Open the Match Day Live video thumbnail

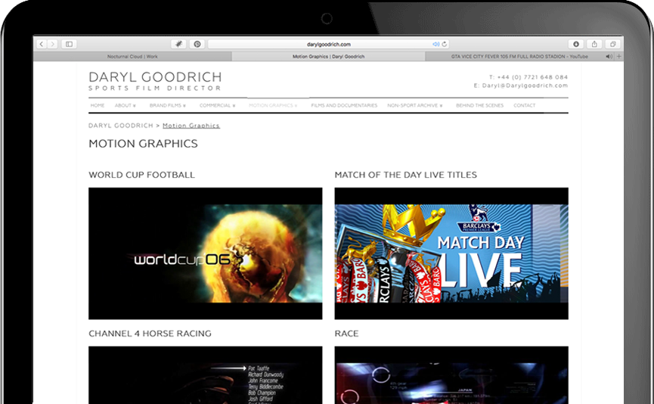click(451, 253)
